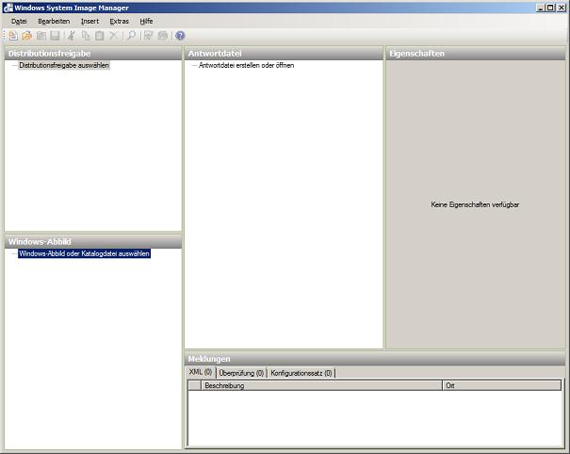Click the Eigenschaften panel header

pos(476,54)
